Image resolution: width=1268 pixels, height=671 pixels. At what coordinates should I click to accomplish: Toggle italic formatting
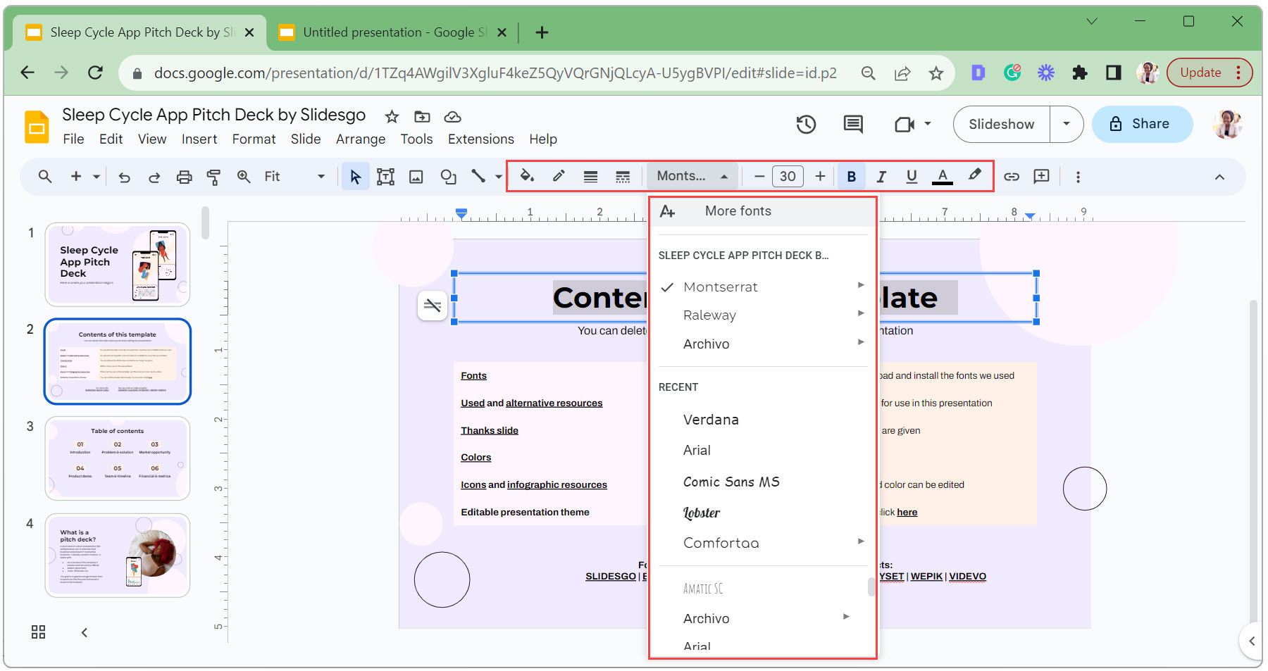pyautogui.click(x=881, y=177)
